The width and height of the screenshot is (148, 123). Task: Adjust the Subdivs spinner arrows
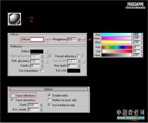tap(42, 66)
